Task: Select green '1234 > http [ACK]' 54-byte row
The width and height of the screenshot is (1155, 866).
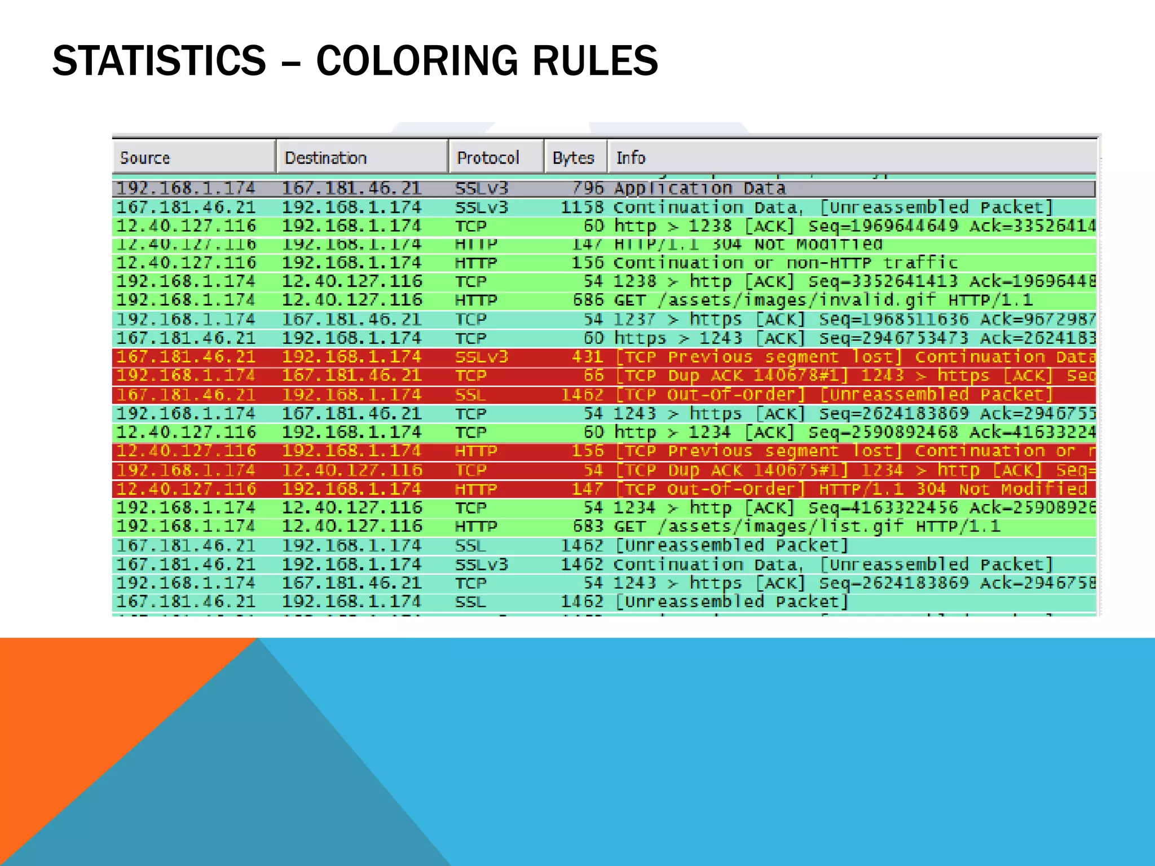Action: tap(604, 508)
